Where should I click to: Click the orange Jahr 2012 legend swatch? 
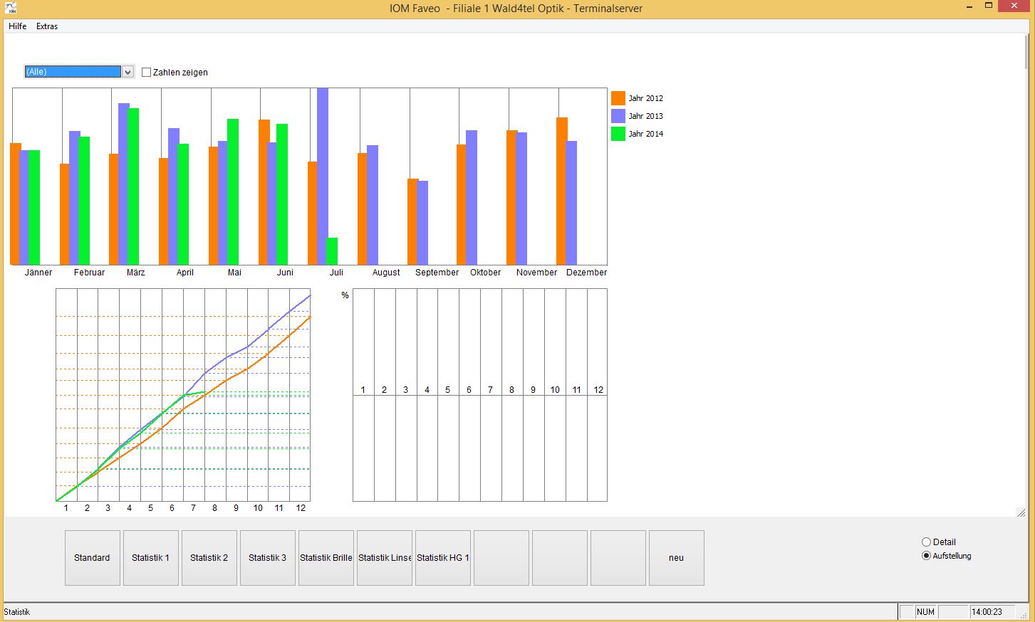618,98
